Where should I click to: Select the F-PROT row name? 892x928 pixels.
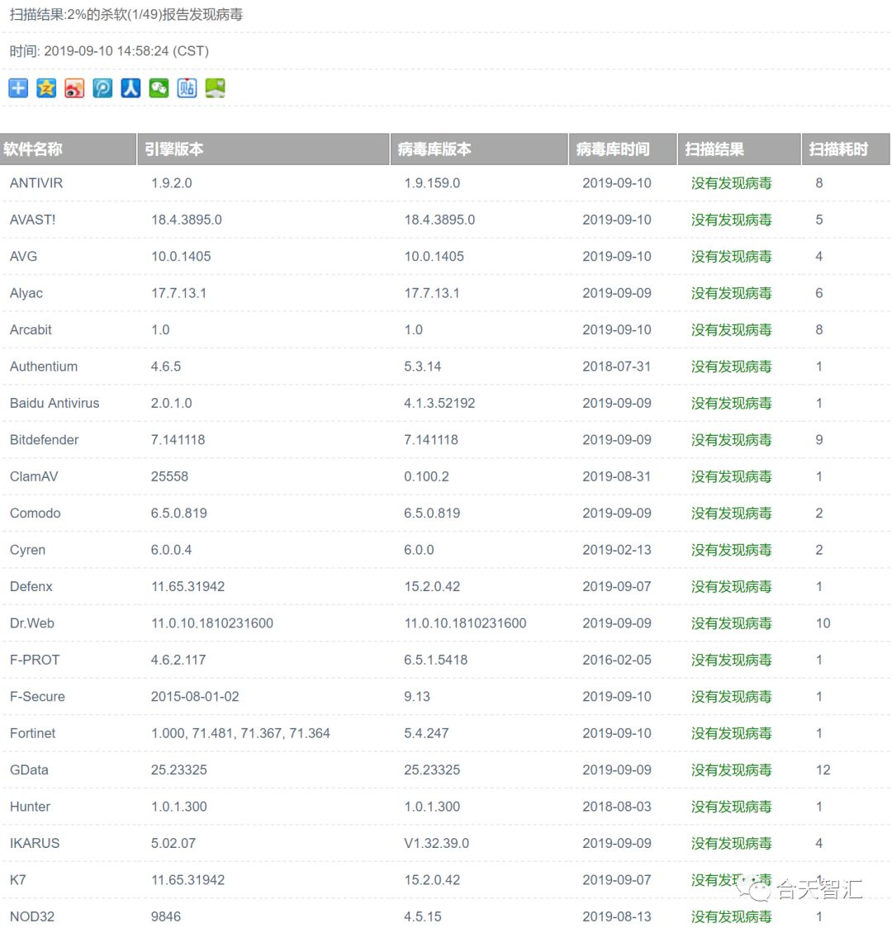tap(35, 660)
